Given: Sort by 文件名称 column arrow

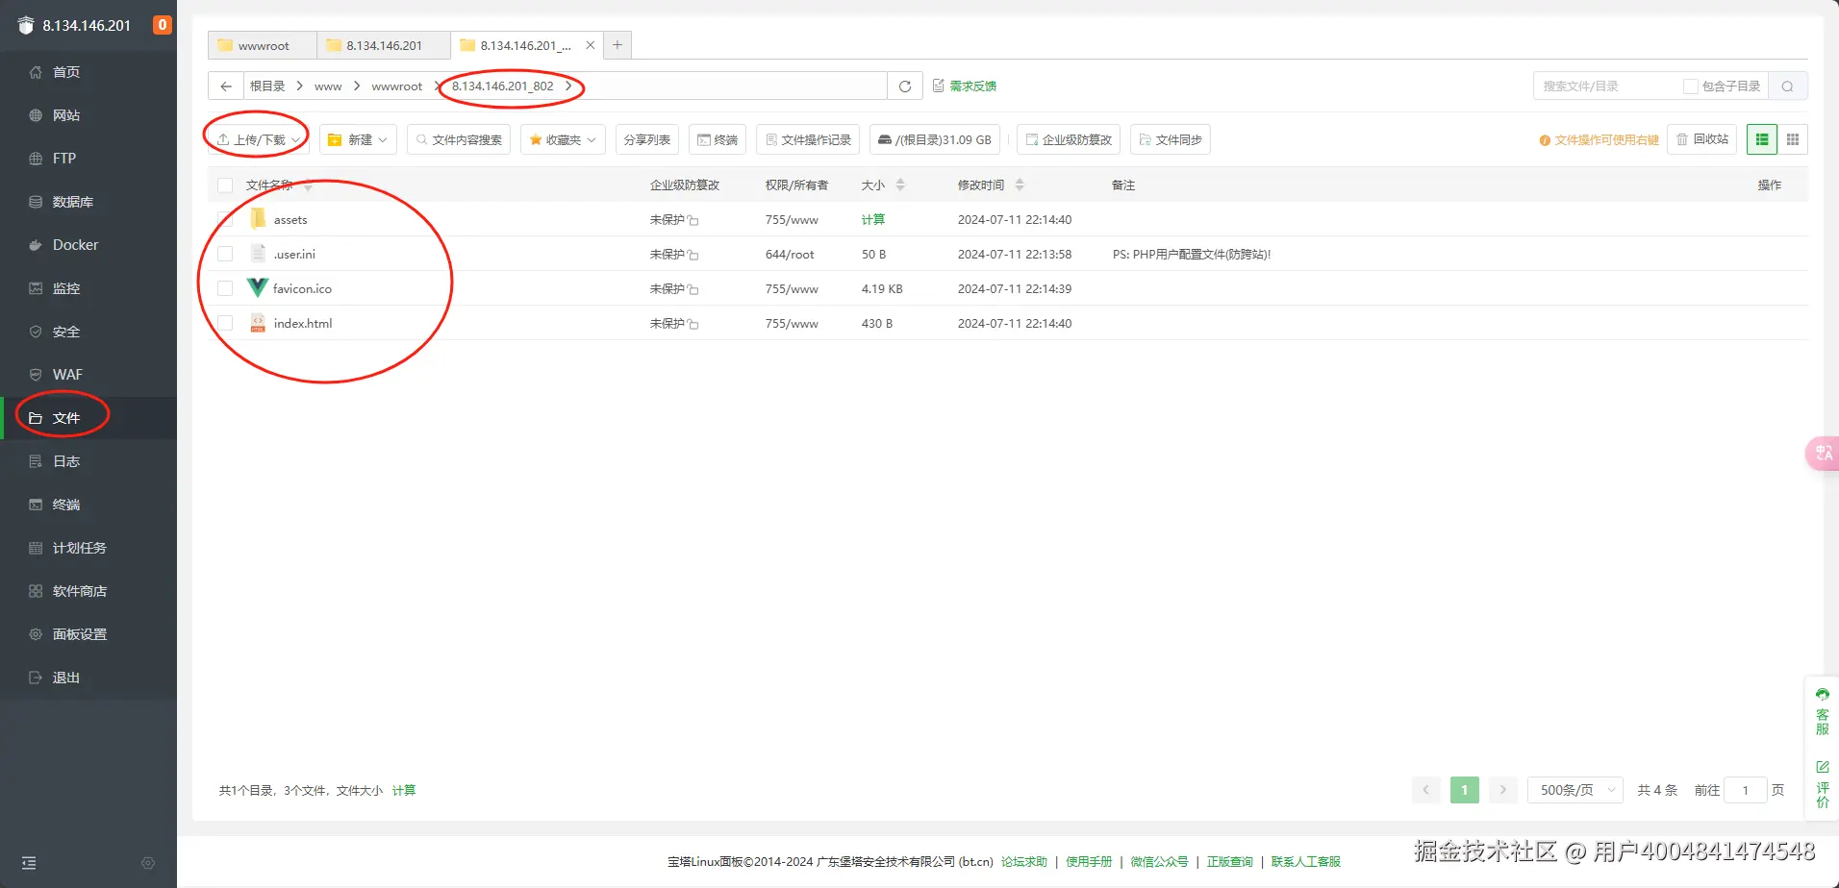Looking at the screenshot, I should [308, 185].
